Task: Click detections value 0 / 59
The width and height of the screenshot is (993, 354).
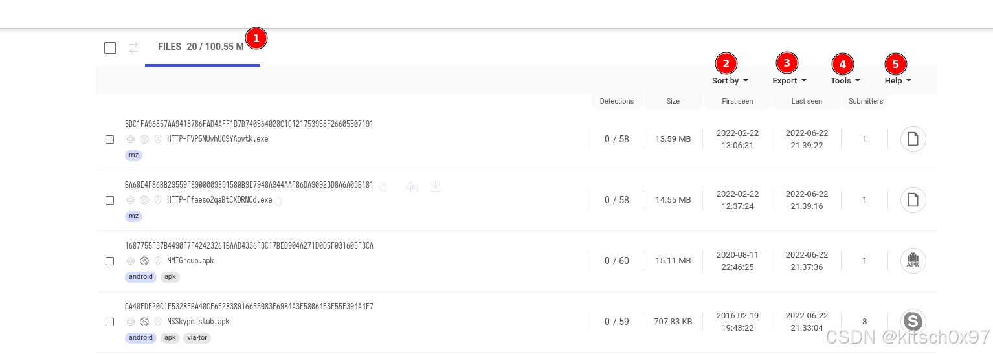Action: pos(617,322)
